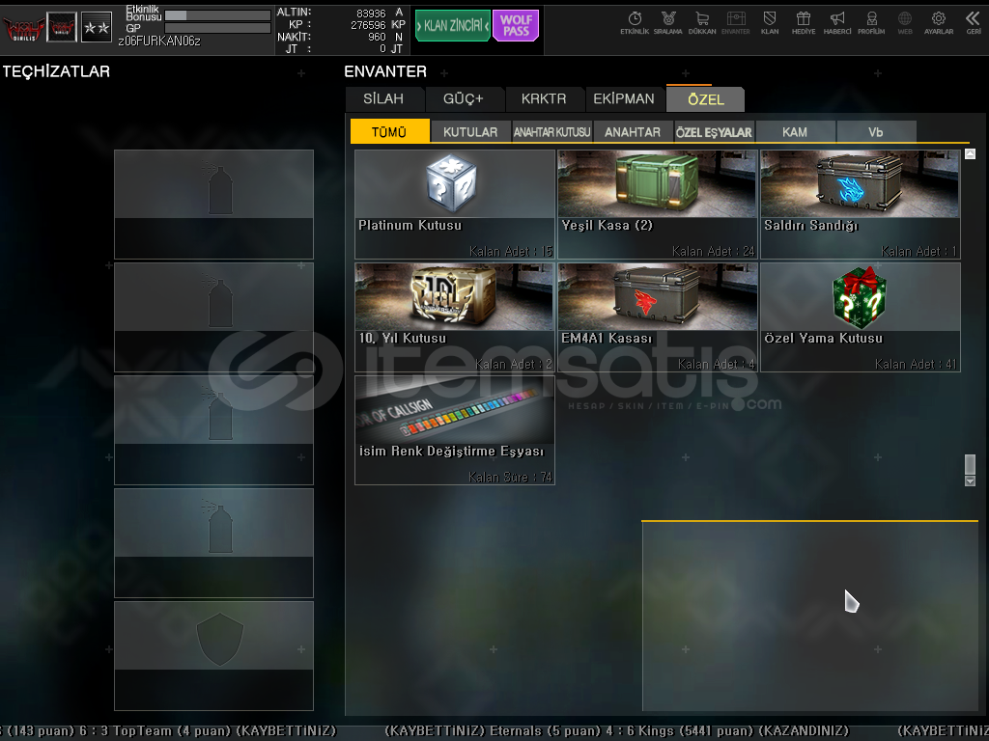Screen dimensions: 989x741
Task: Click the WOLF PASS button
Action: [516, 26]
